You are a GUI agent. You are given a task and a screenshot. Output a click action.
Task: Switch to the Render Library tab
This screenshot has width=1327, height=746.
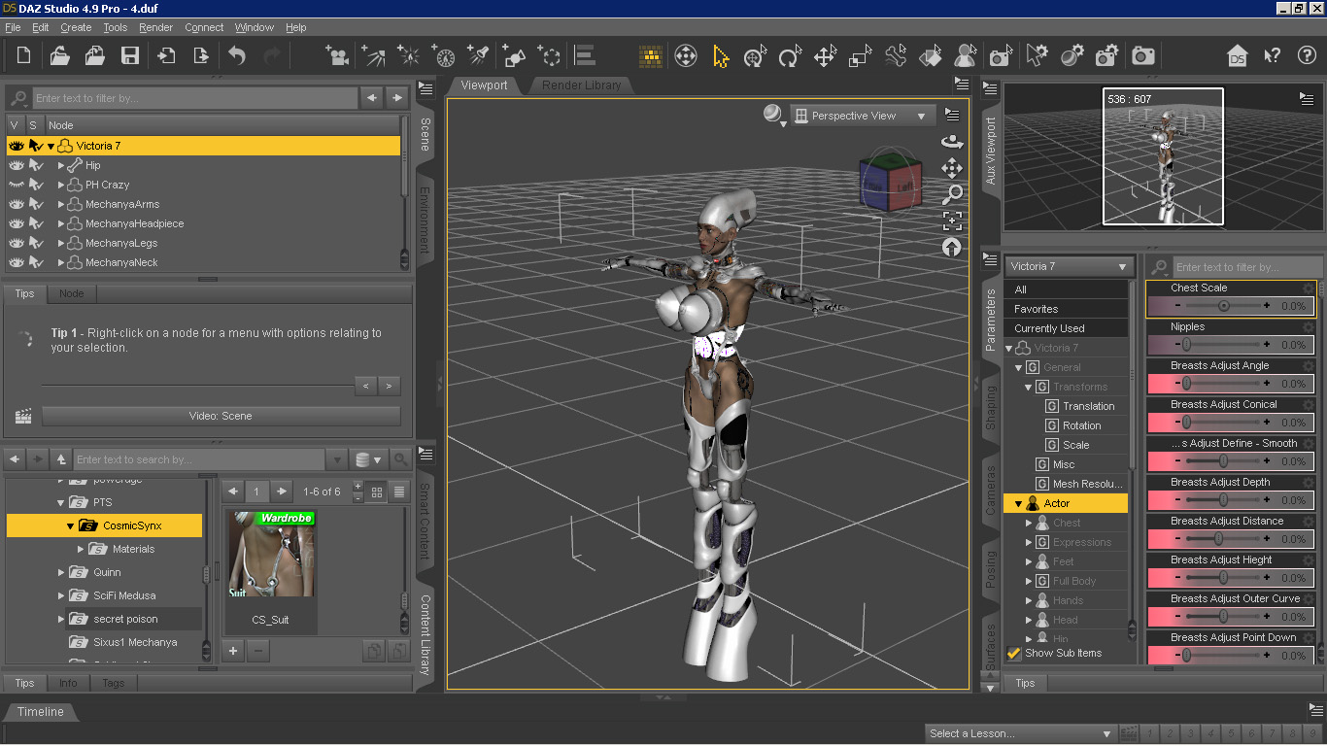pos(581,85)
